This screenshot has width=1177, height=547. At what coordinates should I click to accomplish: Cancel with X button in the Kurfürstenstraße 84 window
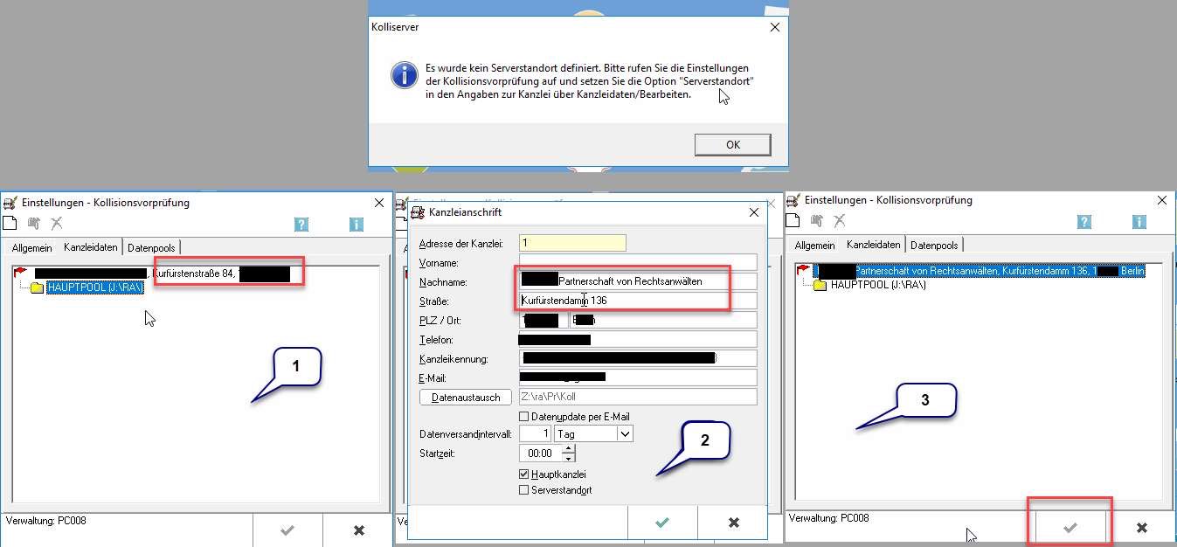[358, 530]
